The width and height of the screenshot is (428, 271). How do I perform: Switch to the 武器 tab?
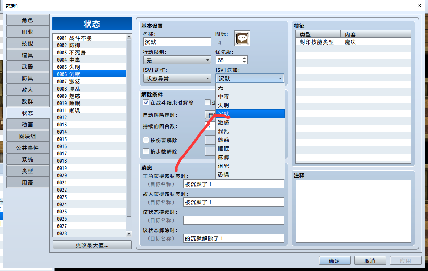click(28, 67)
